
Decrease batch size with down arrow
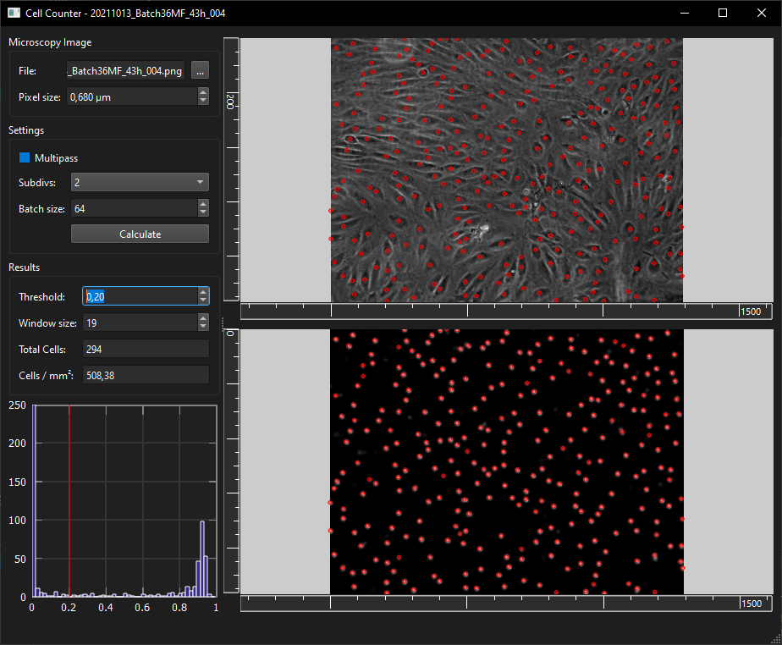203,212
